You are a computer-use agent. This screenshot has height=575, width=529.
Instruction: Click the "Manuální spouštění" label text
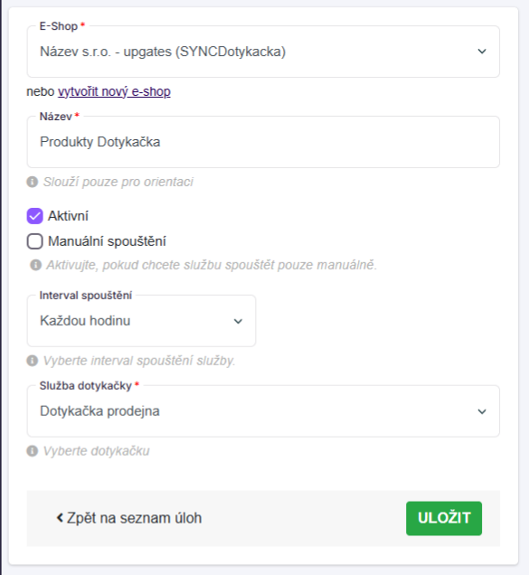107,241
